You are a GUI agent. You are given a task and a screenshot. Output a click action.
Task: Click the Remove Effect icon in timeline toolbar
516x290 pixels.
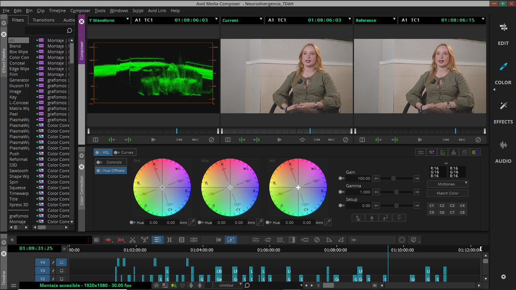point(317,240)
